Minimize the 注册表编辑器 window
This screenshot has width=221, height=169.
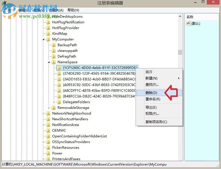[195, 2]
